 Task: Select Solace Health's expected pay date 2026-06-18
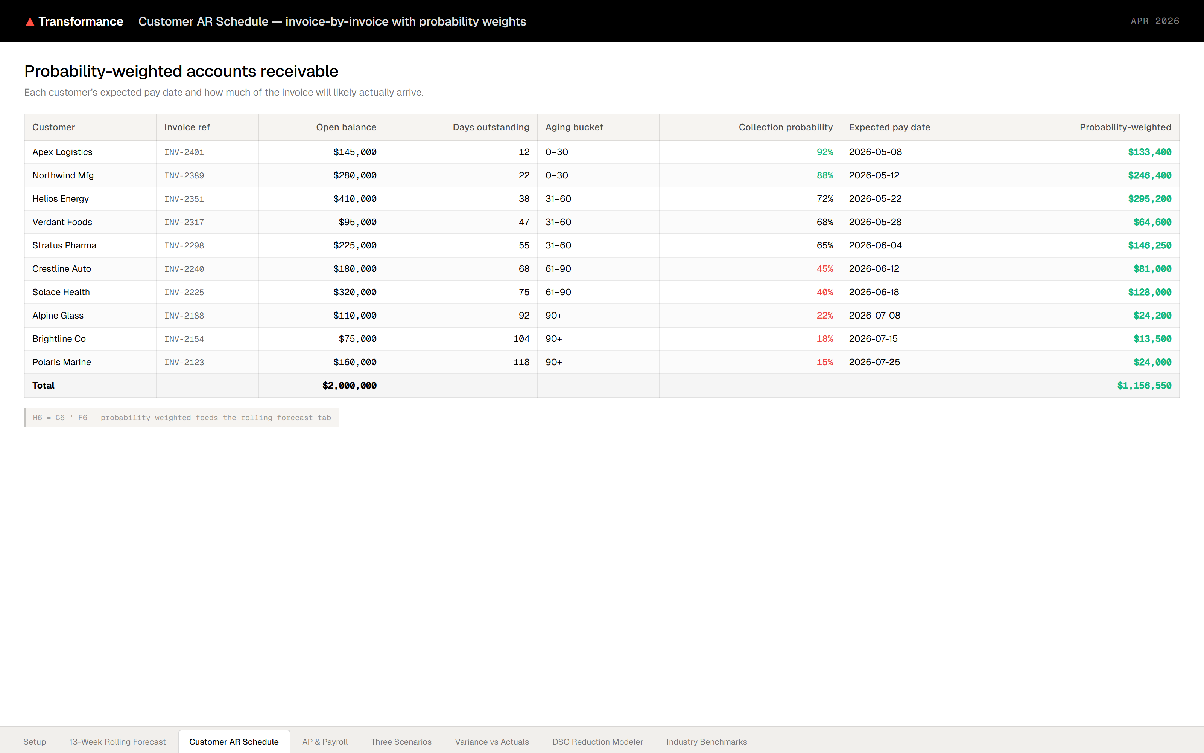pos(874,292)
